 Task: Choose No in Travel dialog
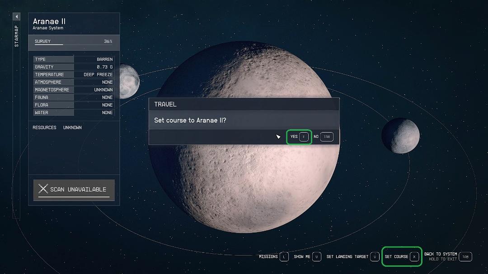[324, 137]
